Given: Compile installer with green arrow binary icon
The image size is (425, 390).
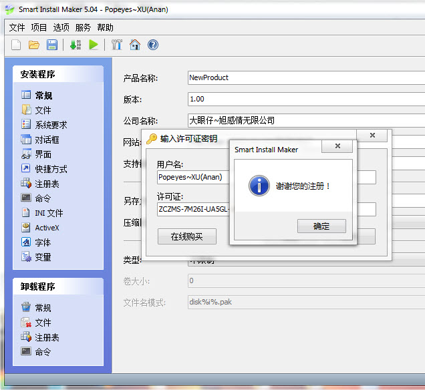Looking at the screenshot, I should [x=76, y=45].
